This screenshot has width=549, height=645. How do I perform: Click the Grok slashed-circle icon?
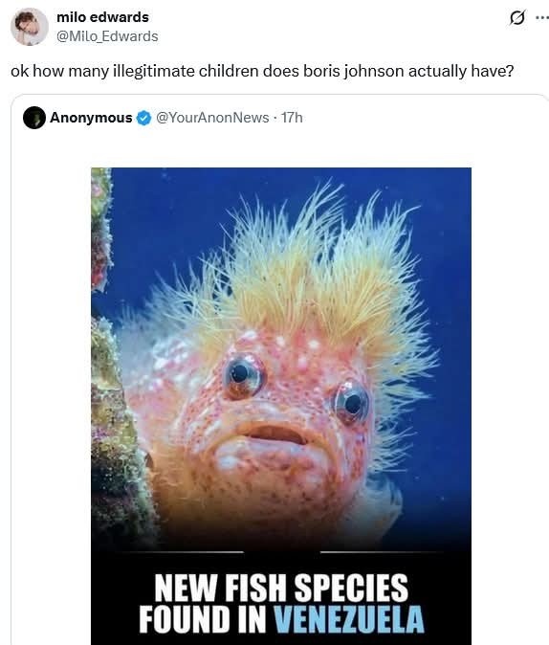pos(516,17)
